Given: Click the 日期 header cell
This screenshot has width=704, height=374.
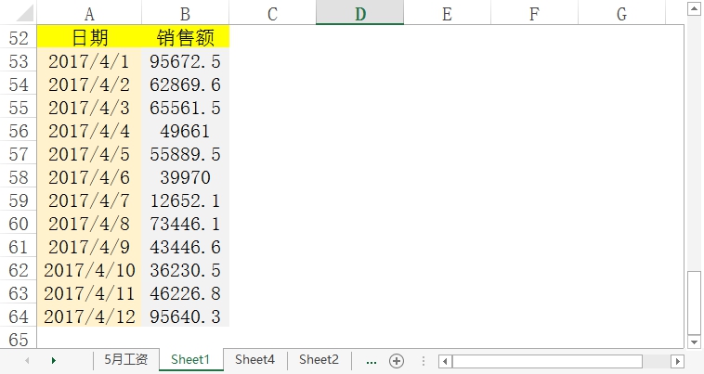Looking at the screenshot, I should pos(89,38).
